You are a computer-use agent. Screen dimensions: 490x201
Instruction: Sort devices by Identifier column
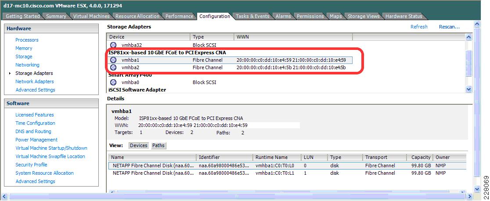click(224, 157)
